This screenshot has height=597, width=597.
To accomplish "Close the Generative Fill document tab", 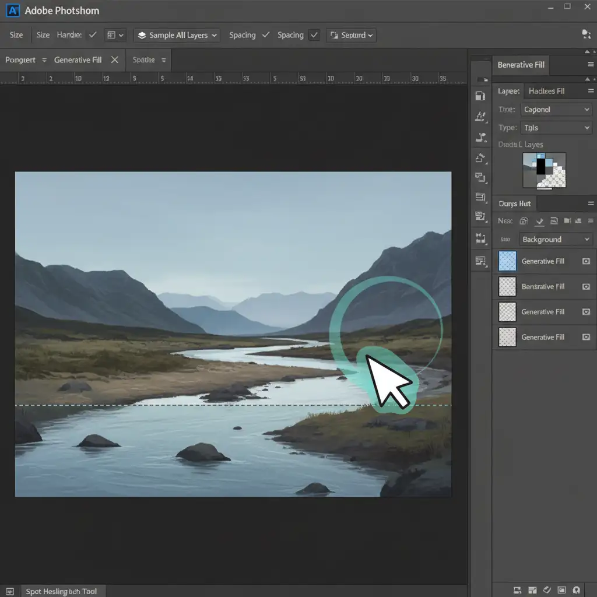I will pyautogui.click(x=115, y=60).
